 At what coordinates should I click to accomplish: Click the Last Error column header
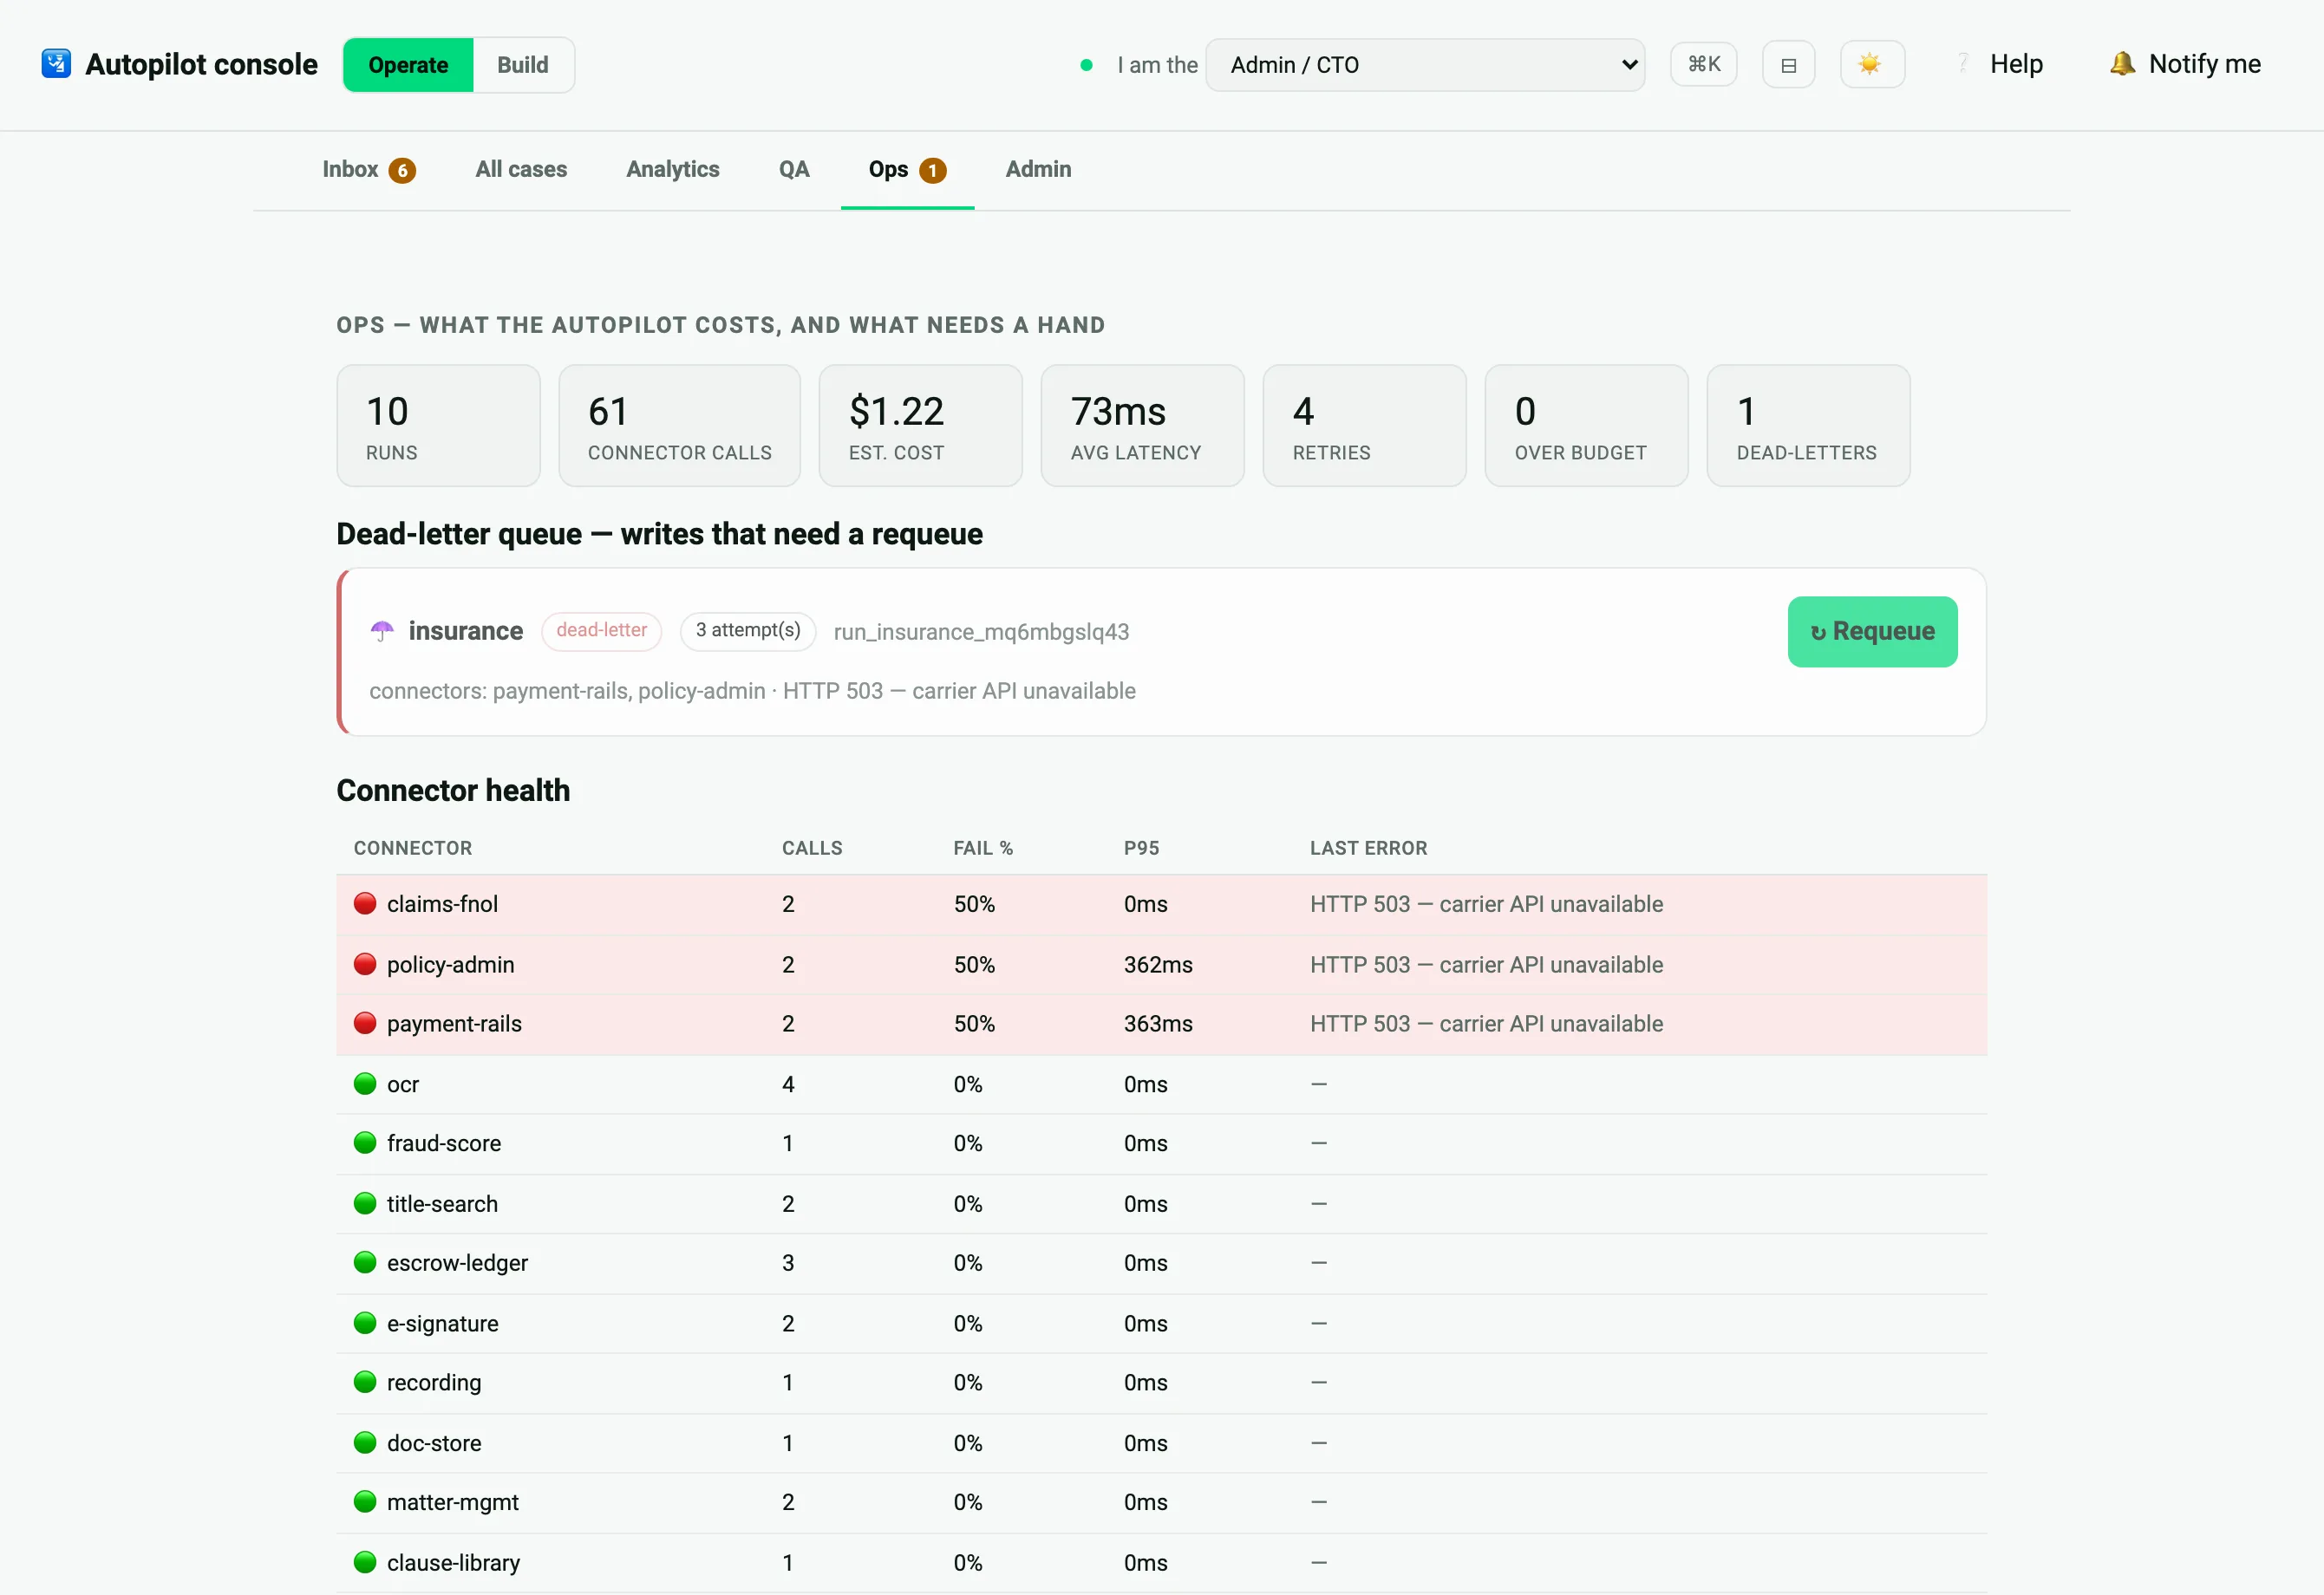[1368, 848]
